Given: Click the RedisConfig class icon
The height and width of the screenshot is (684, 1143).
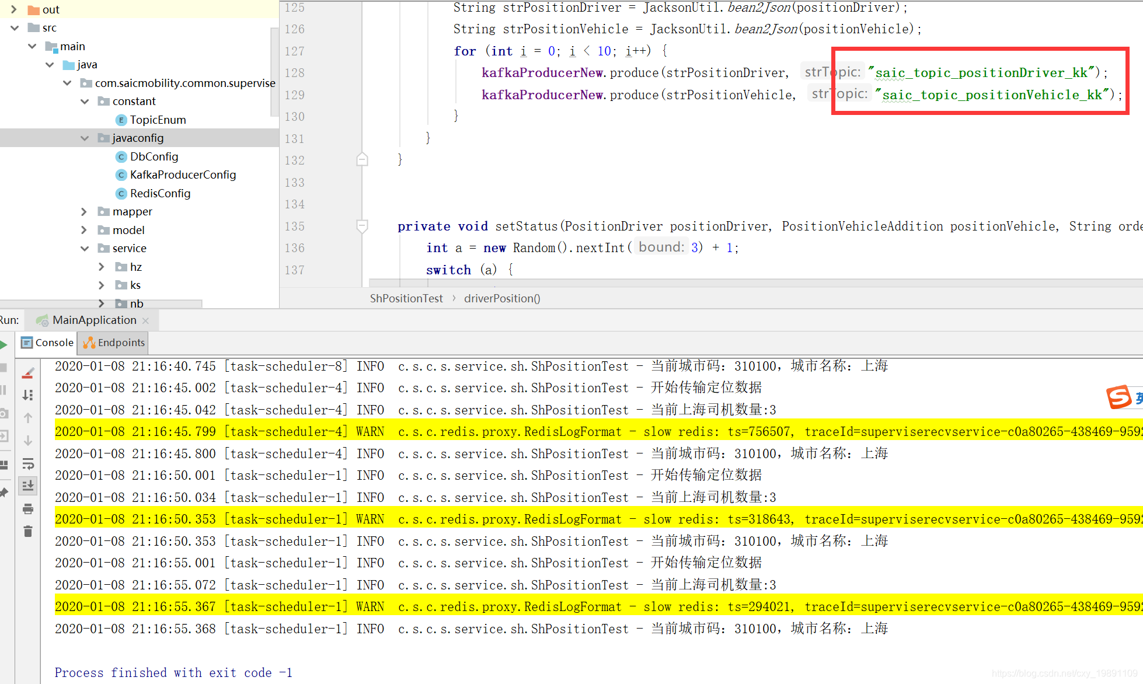Looking at the screenshot, I should (x=121, y=194).
